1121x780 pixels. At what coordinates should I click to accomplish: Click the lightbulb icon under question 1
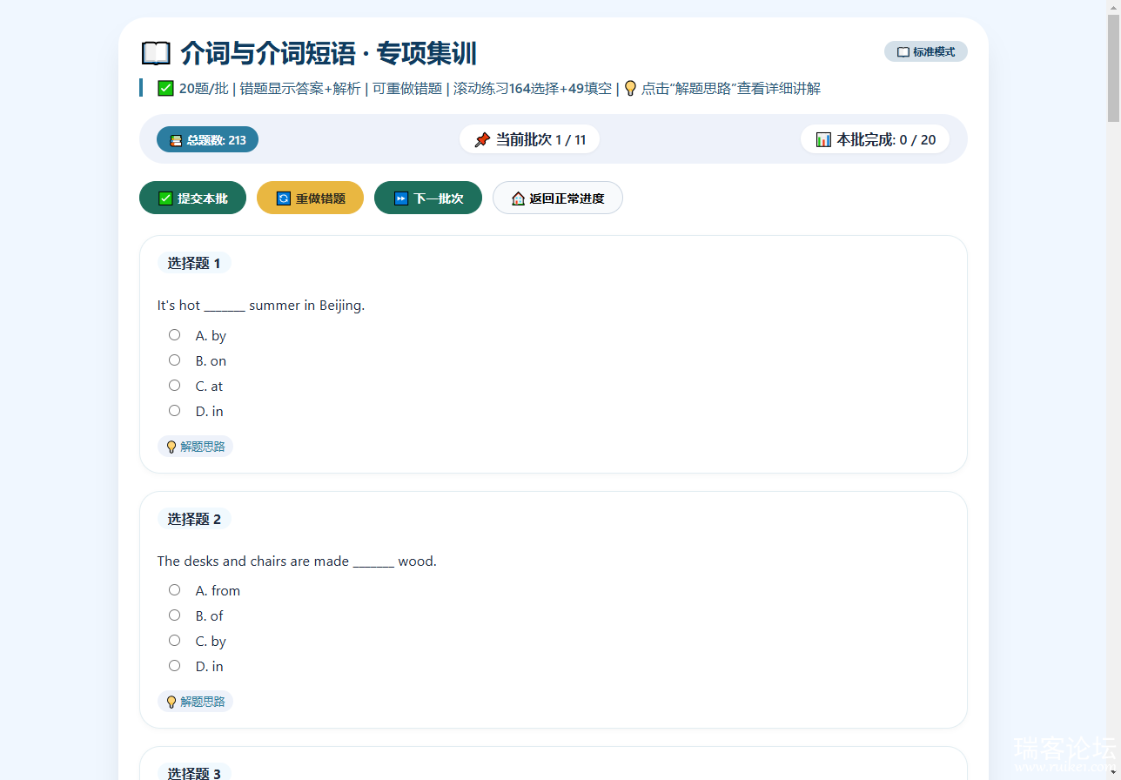(x=171, y=447)
